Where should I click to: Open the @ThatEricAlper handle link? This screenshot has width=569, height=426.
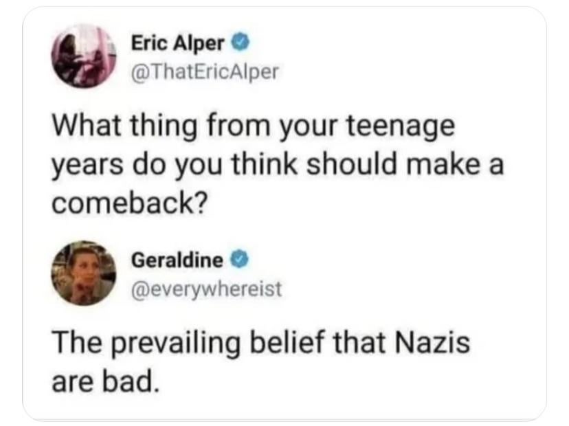coord(205,72)
